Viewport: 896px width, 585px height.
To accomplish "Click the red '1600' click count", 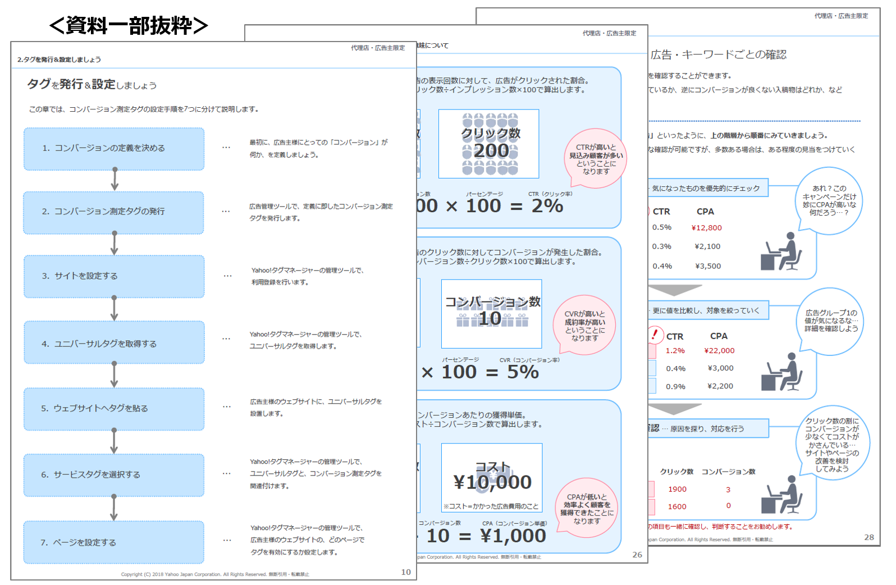I will tap(677, 507).
